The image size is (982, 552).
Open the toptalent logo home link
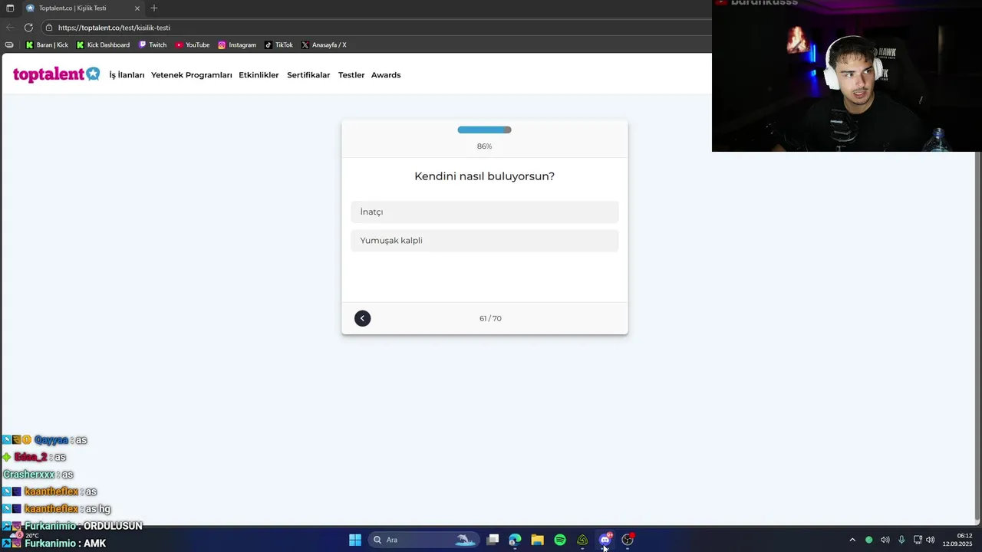tap(56, 74)
